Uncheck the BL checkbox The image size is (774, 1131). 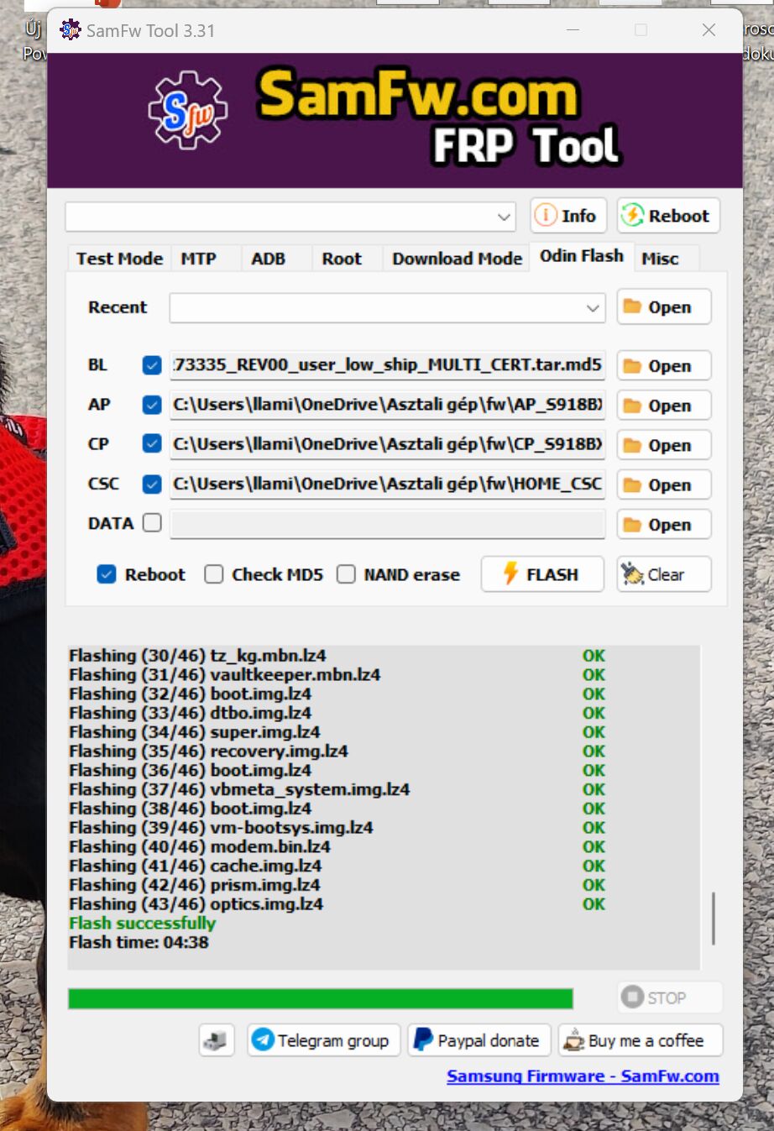[152, 365]
